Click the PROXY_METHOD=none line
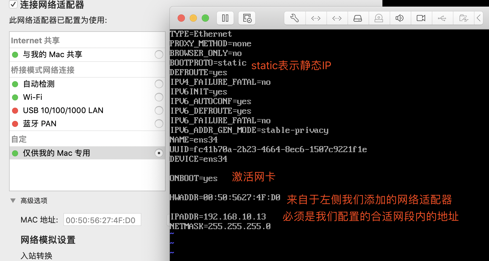 tap(210, 44)
